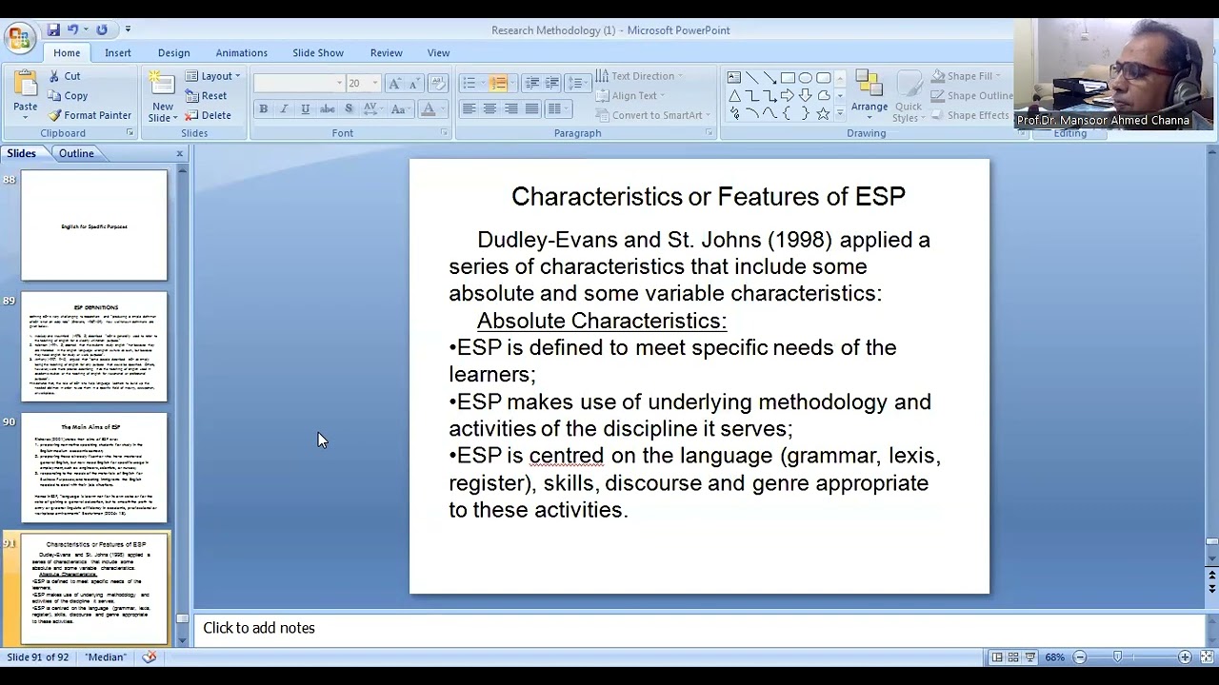Save the presentation from Quick Access toolbar
This screenshot has width=1219, height=685.
coord(53,29)
